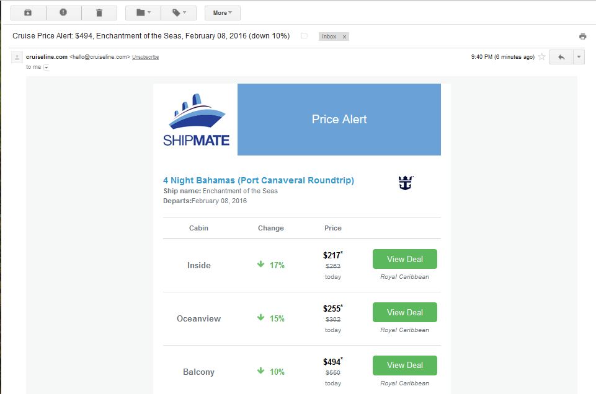Image resolution: width=596 pixels, height=394 pixels.
Task: Click the email subject line text
Action: (x=151, y=36)
